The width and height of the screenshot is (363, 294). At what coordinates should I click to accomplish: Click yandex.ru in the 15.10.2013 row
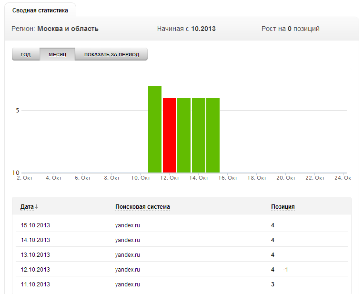[128, 225]
